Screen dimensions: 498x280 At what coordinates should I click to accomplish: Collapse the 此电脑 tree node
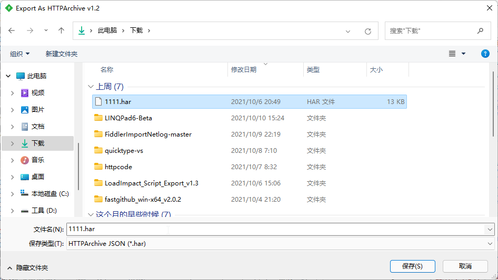[x=8, y=76]
